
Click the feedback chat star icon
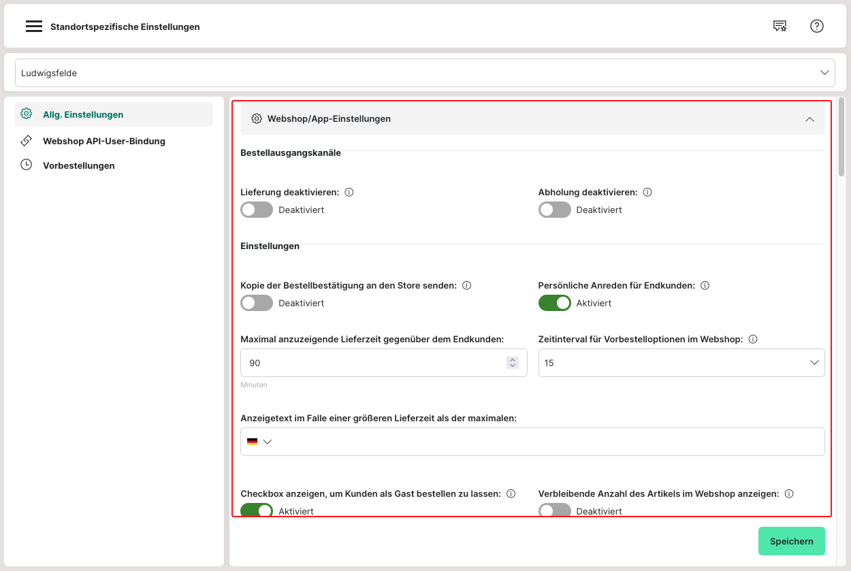(x=780, y=27)
